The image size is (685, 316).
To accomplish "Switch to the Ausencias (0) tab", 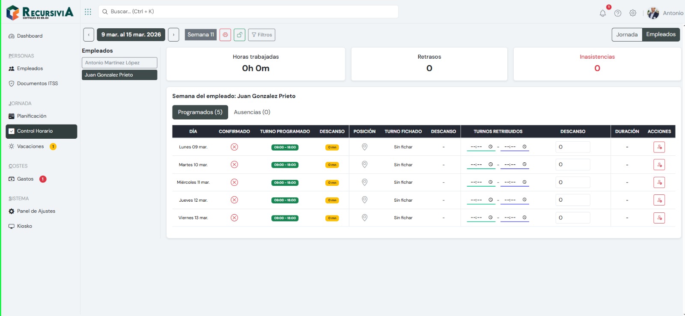I will [252, 112].
